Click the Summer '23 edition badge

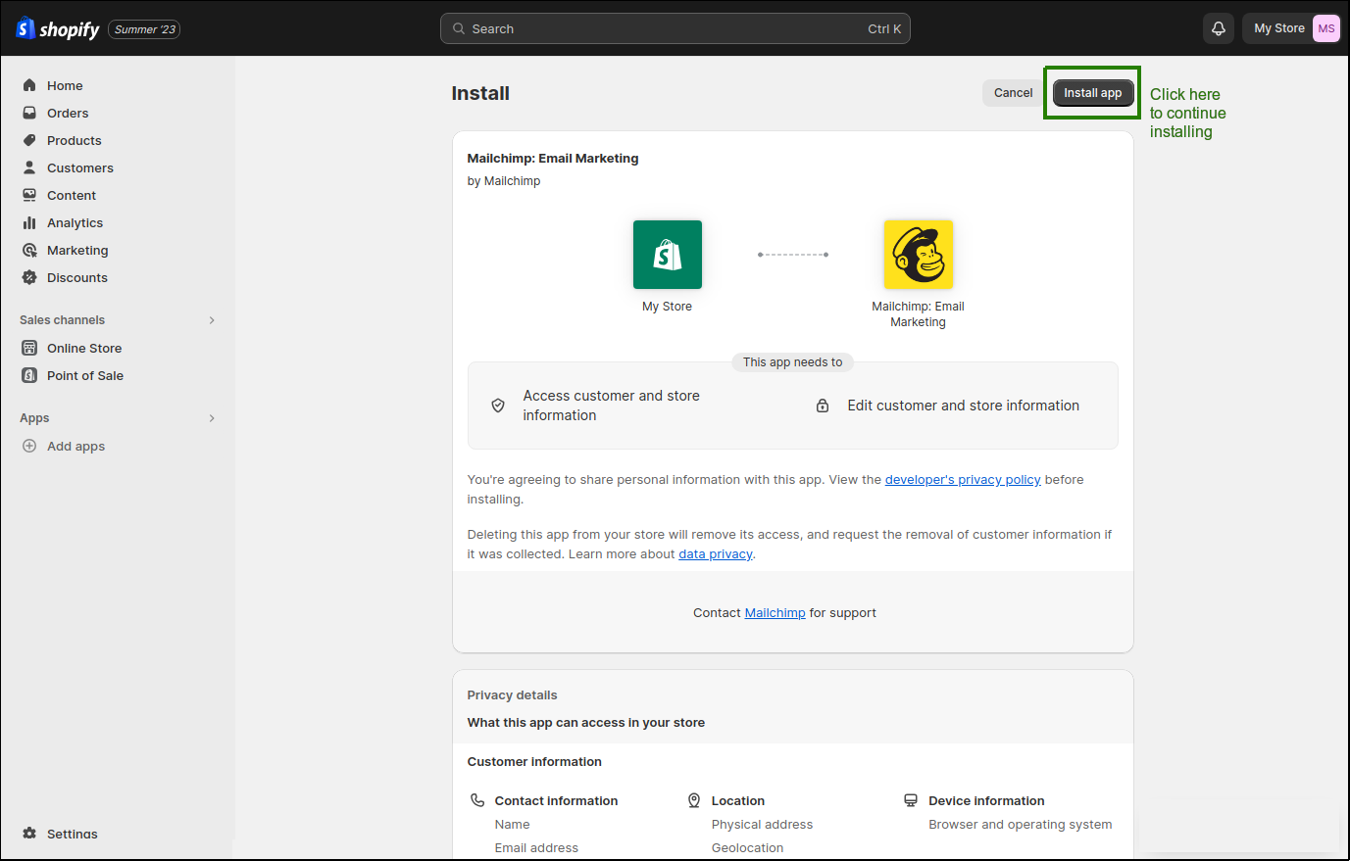pyautogui.click(x=144, y=29)
